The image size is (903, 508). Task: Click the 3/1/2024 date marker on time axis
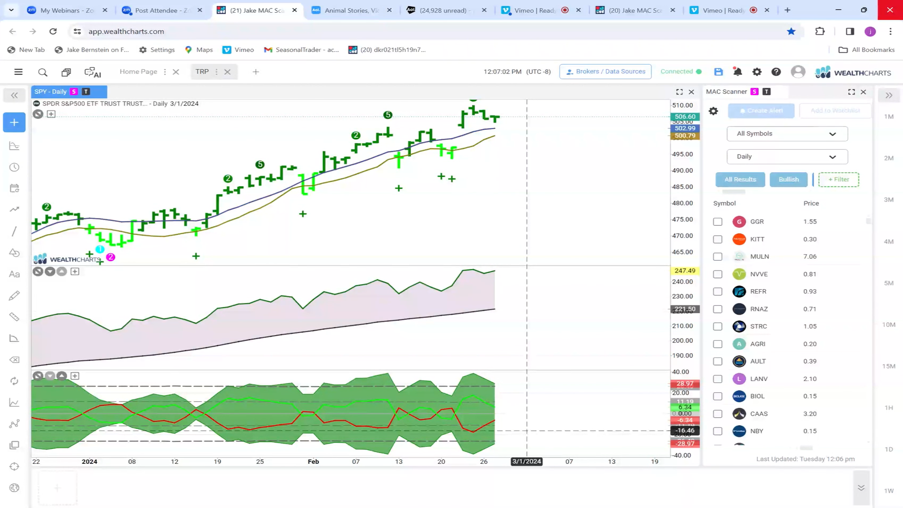click(x=527, y=461)
